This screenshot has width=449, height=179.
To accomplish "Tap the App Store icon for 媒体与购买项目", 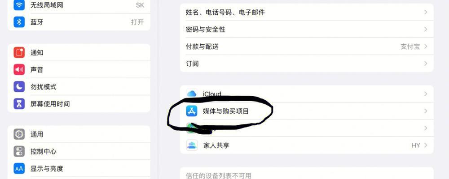I will tap(192, 111).
